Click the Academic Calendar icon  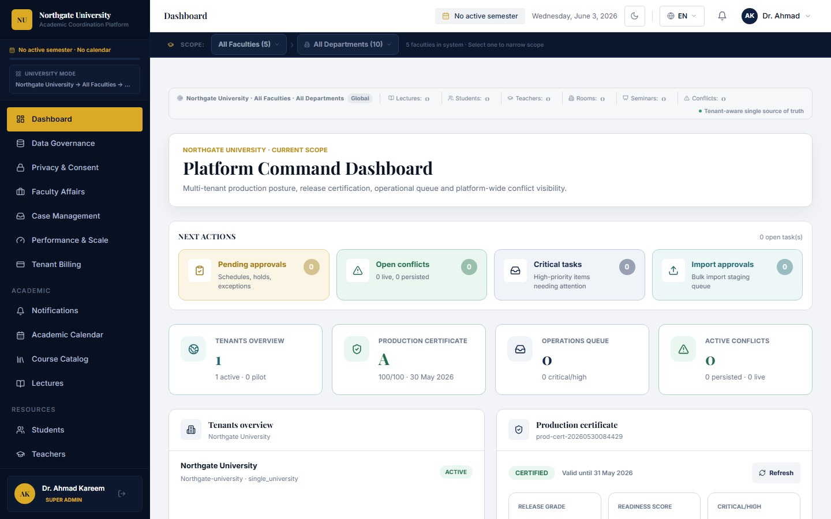pos(20,335)
